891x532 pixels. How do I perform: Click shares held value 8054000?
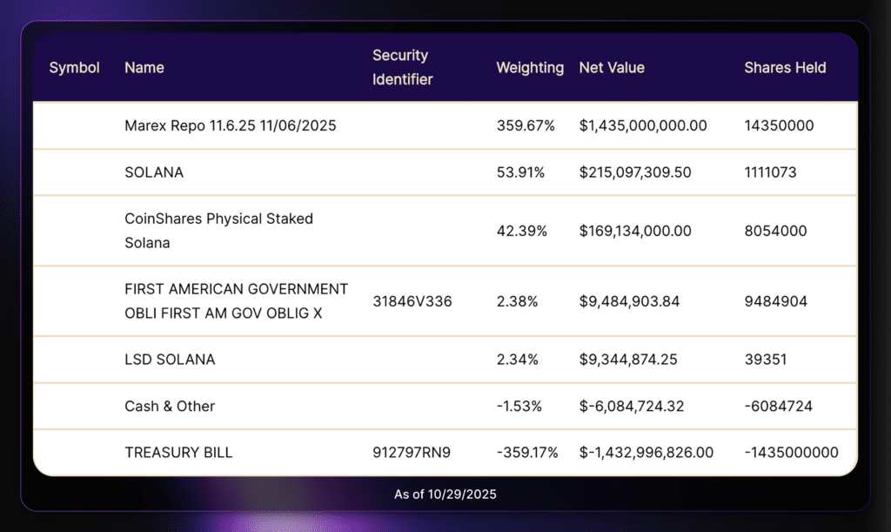[775, 231]
